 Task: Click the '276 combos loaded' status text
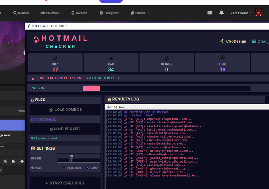click(x=43, y=119)
